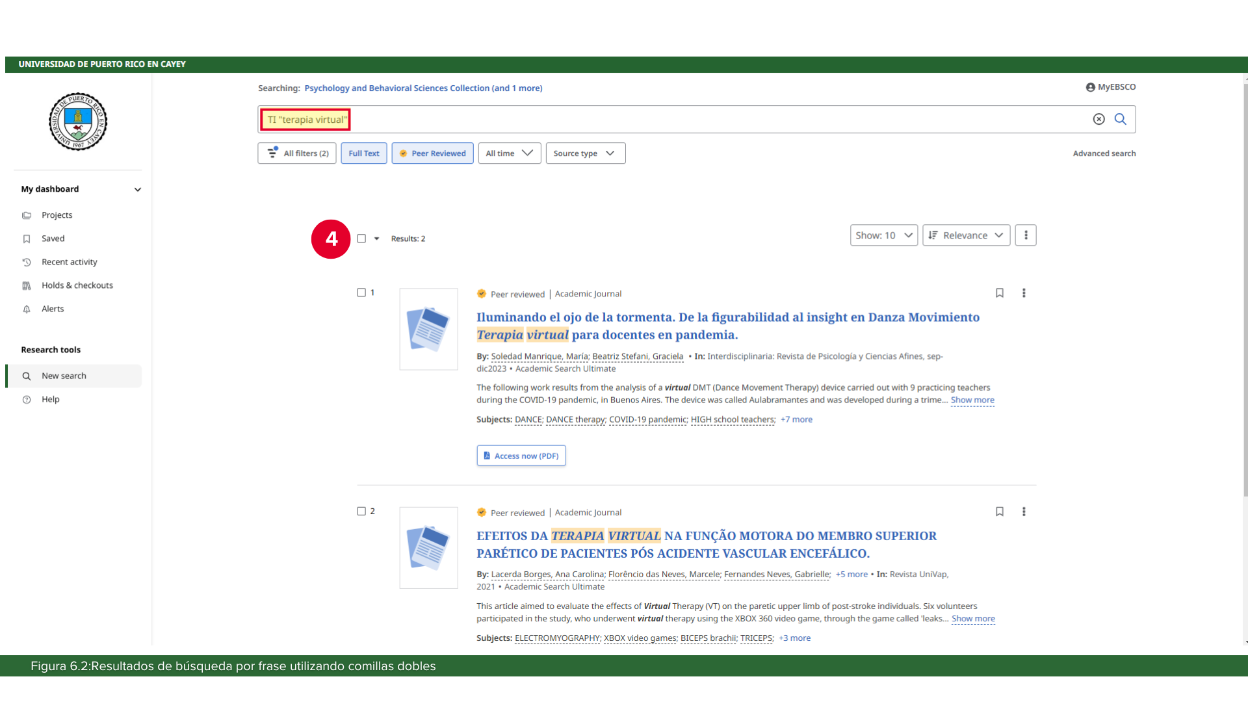1248x702 pixels.
Task: Open the Source type dropdown
Action: [x=585, y=153]
